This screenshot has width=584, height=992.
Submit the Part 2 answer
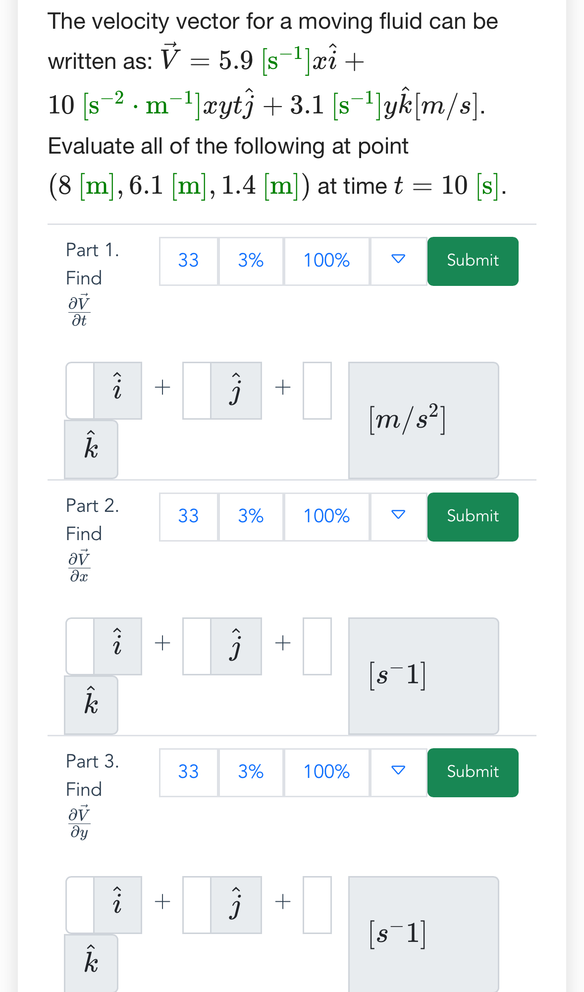pos(473,517)
